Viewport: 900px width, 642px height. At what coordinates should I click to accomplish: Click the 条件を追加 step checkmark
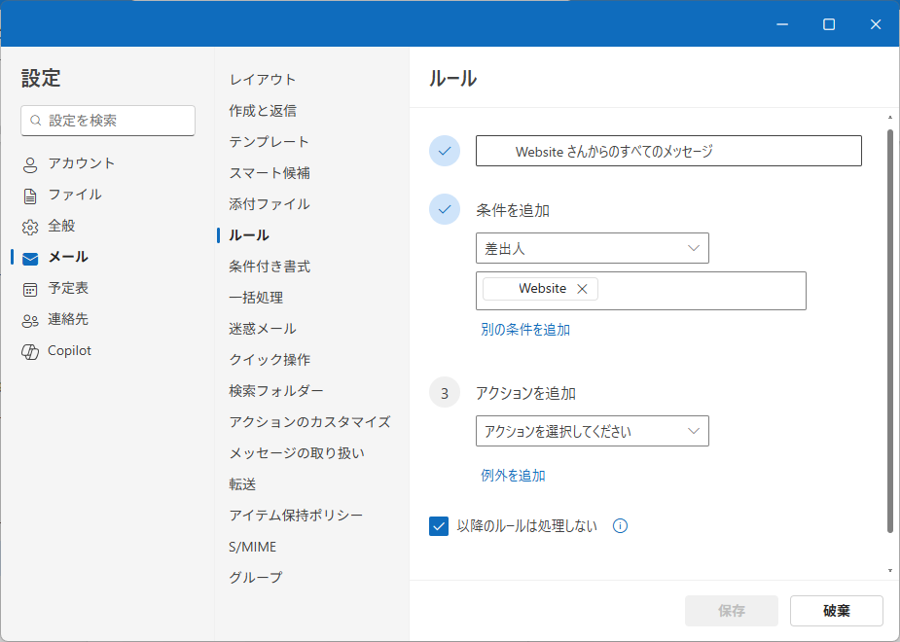tap(445, 208)
